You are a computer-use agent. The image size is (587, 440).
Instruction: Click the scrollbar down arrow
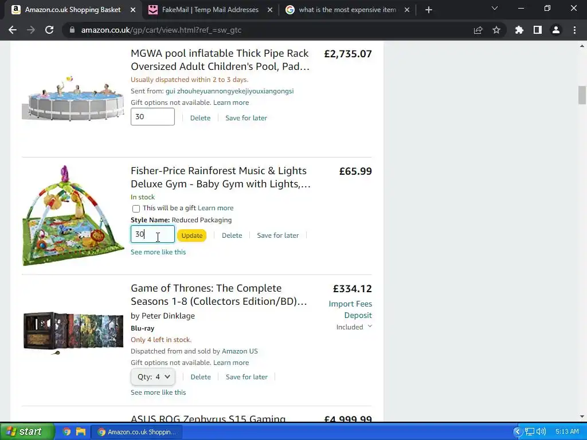[x=582, y=417]
